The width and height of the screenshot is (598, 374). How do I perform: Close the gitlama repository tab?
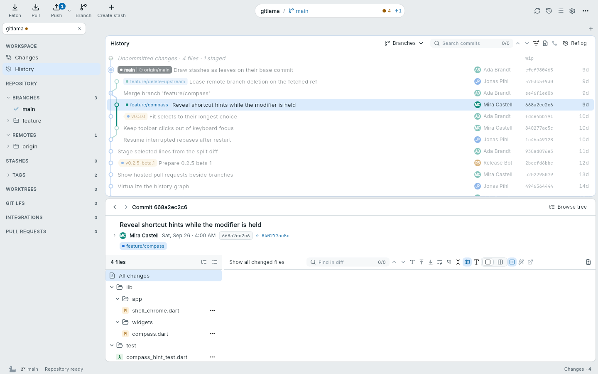click(x=80, y=29)
